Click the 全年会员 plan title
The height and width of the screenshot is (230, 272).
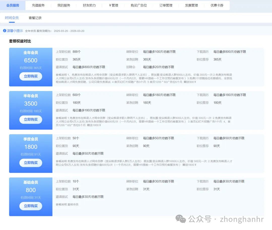coord(31,53)
